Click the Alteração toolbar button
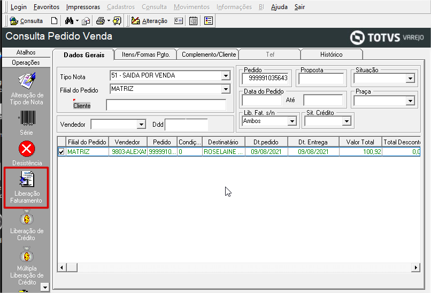The height and width of the screenshot is (293, 431). tap(149, 21)
